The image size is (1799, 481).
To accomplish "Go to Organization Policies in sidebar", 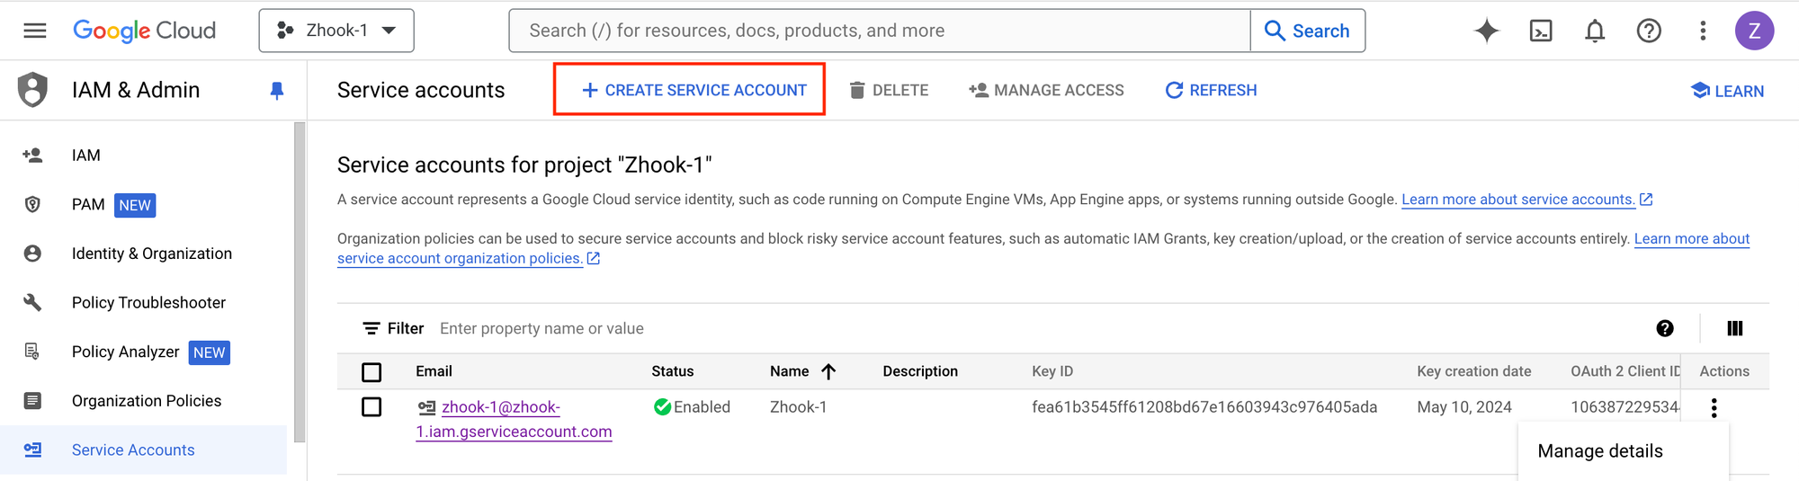I will [146, 401].
